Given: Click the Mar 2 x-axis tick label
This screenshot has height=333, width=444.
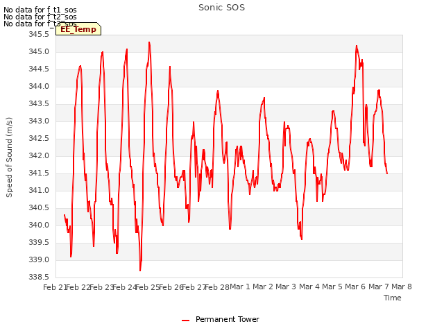Looking at the screenshot, I should click(263, 287).
